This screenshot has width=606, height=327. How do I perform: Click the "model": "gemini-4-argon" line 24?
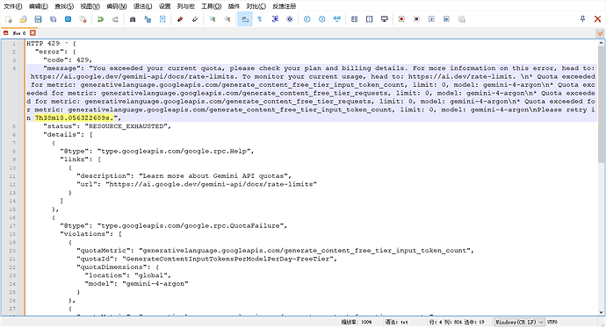tap(136, 283)
